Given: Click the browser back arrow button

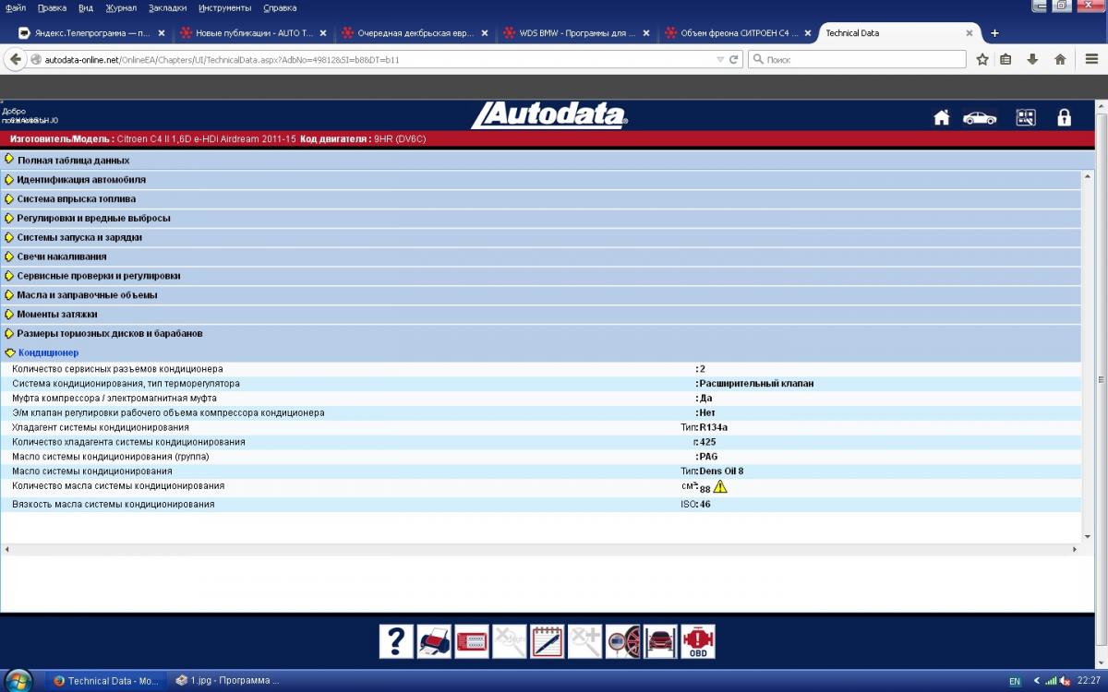Looking at the screenshot, I should pyautogui.click(x=14, y=59).
